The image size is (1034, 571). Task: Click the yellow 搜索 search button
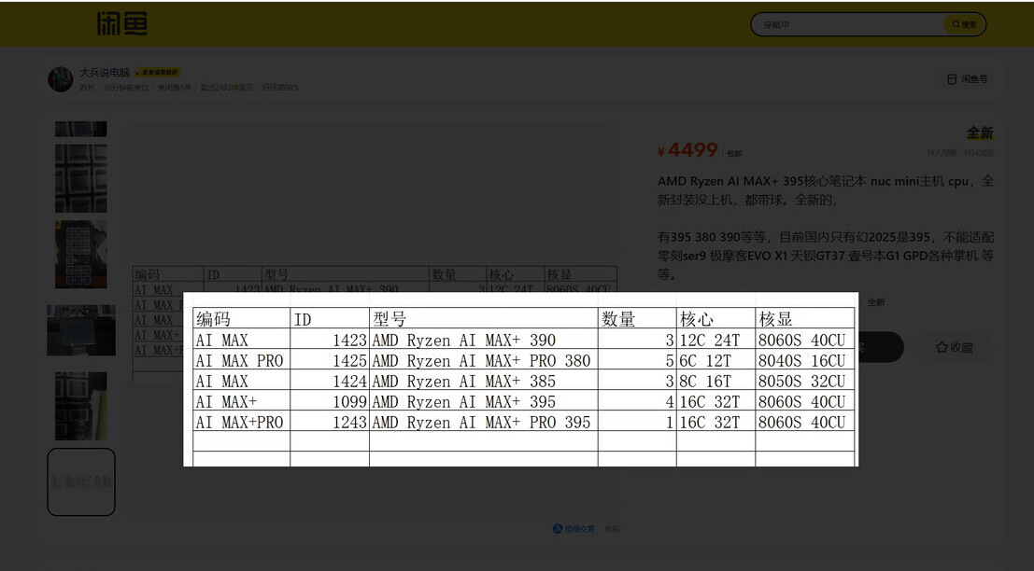964,24
